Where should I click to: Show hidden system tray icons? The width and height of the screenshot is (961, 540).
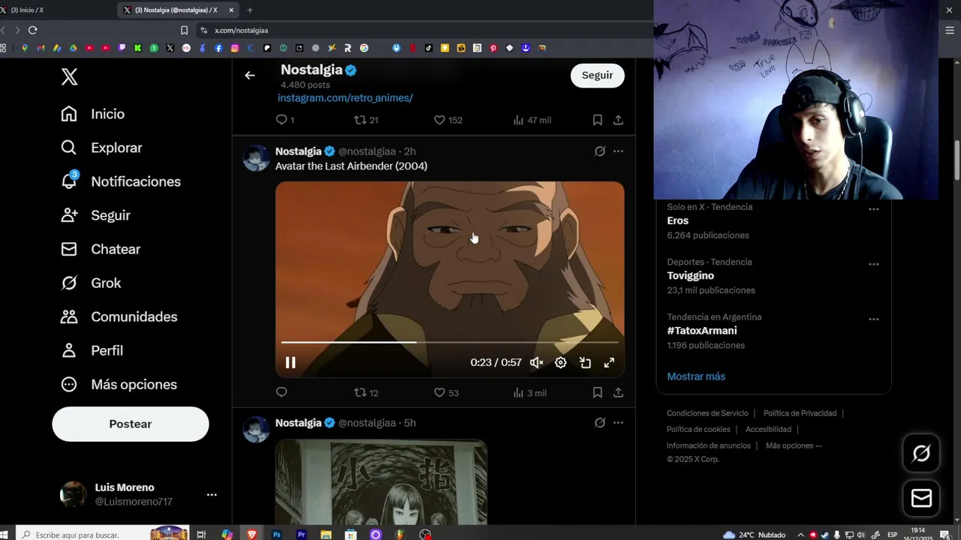(x=800, y=535)
